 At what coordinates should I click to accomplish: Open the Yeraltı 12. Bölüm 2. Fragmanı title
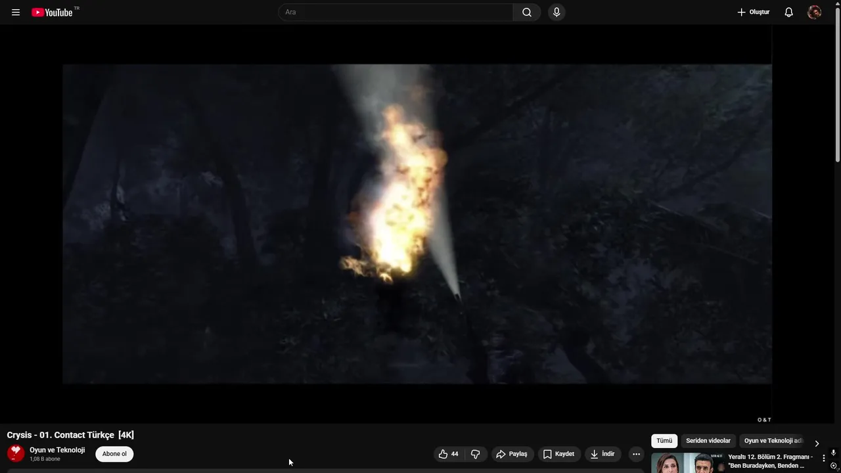click(770, 461)
